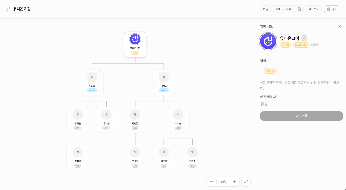Click the zoom out minus icon

coord(212,182)
